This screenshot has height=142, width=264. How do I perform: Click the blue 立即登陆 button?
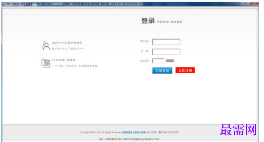[162, 71]
